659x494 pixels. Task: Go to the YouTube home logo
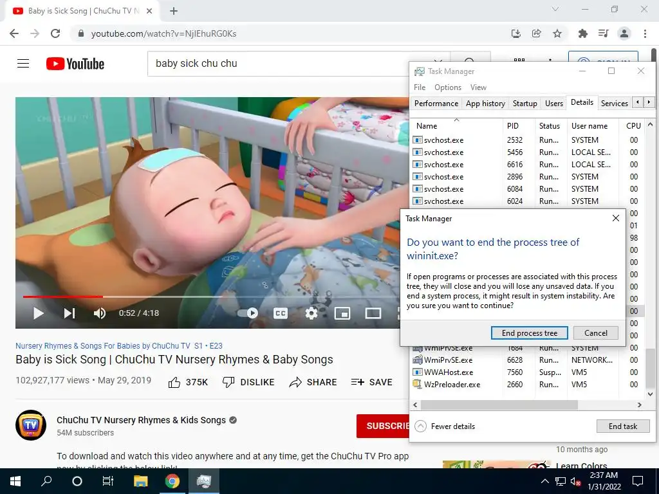(x=75, y=64)
